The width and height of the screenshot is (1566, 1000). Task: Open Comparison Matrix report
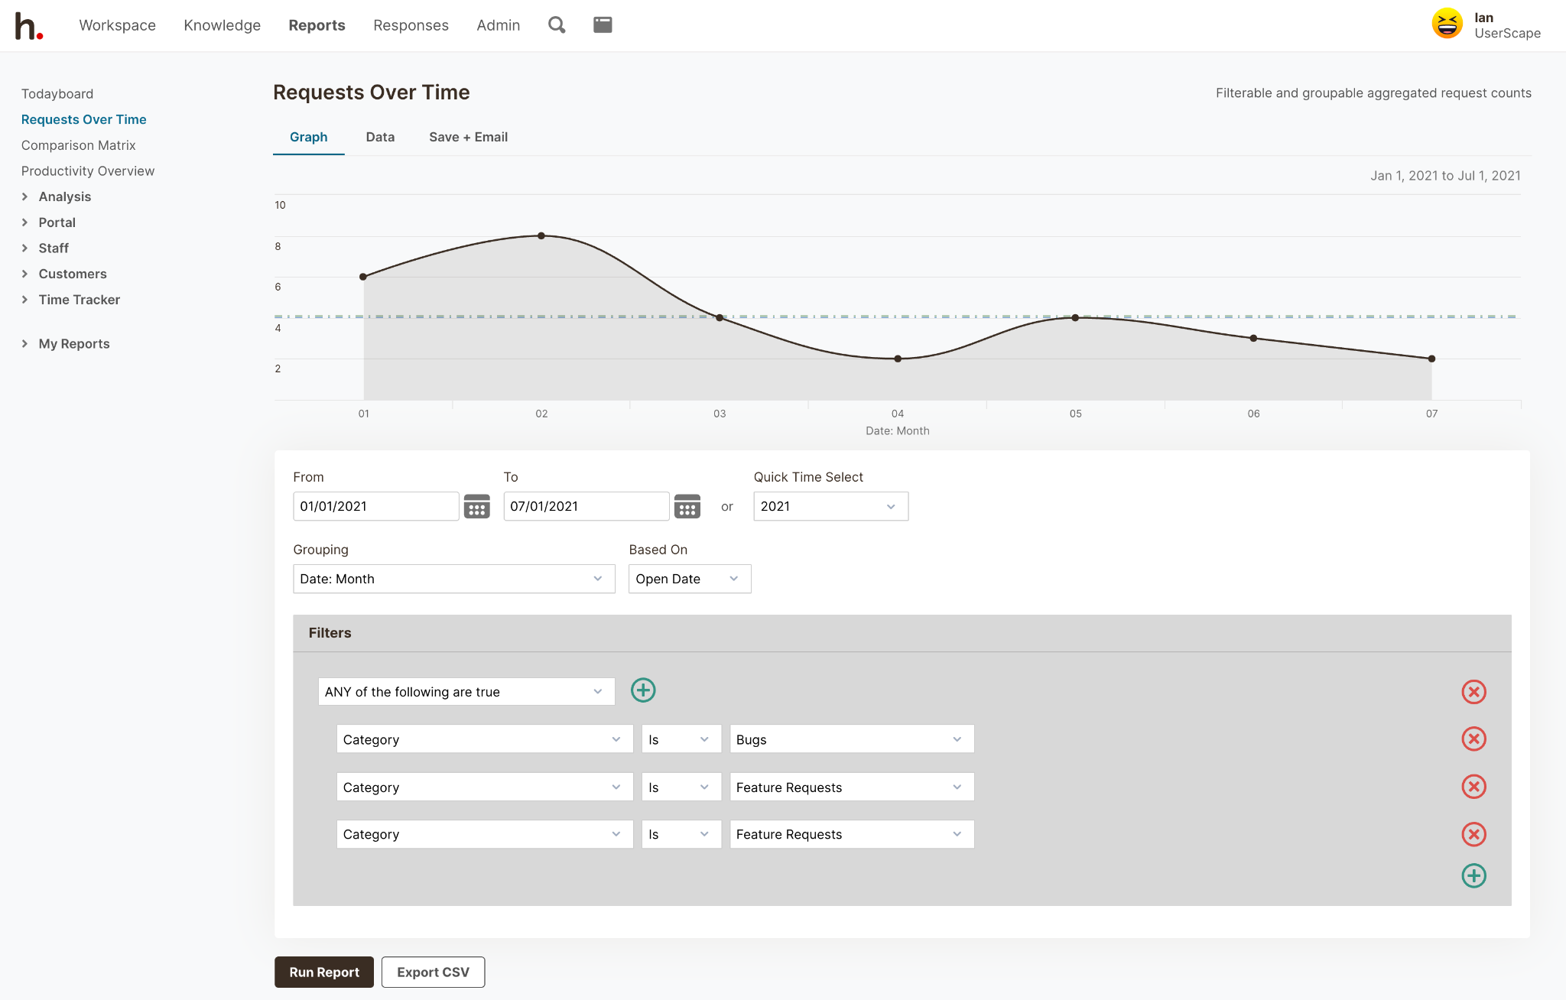click(x=79, y=145)
